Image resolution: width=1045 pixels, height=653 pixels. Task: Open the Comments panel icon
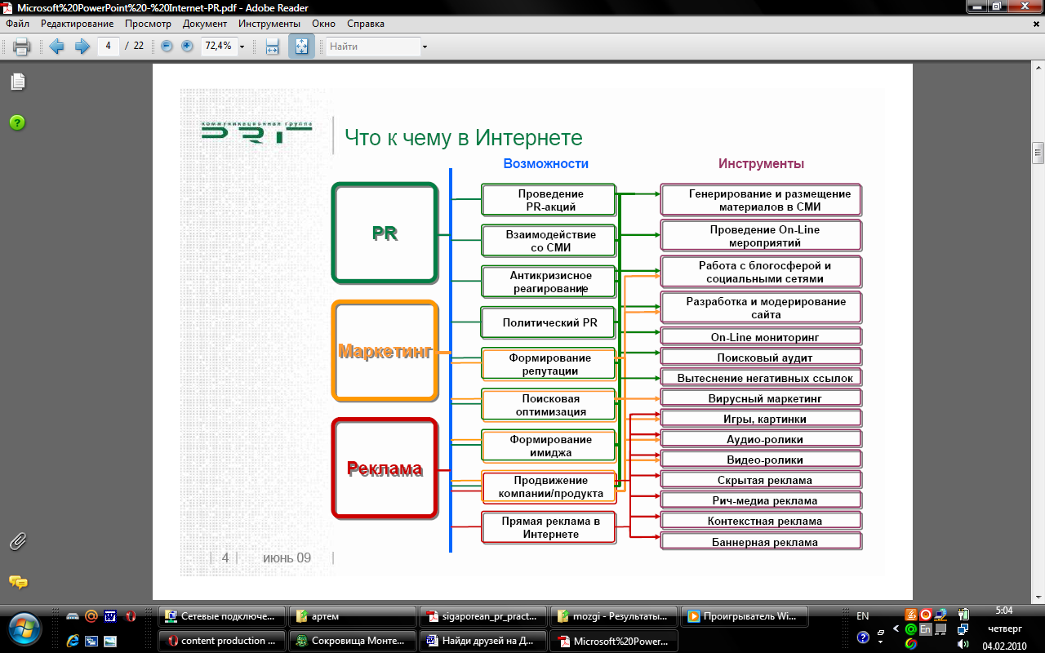(17, 582)
